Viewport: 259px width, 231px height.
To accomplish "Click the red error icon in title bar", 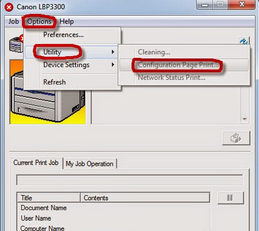I will click(x=9, y=8).
